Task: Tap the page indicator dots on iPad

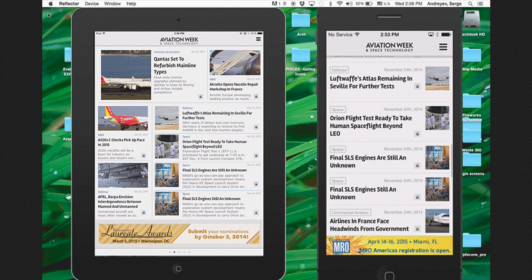Action: click(179, 252)
